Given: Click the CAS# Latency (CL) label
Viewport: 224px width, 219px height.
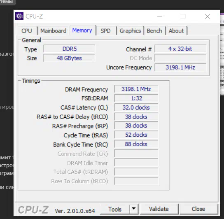Looking at the screenshot, I should [84, 107].
